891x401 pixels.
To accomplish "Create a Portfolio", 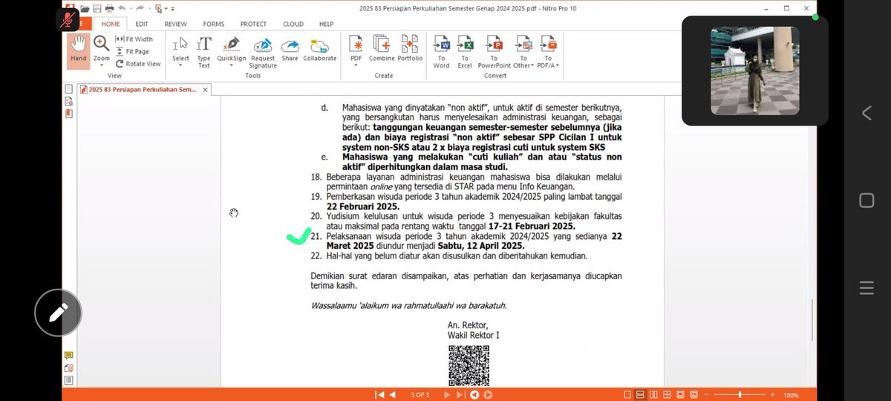I will [410, 48].
